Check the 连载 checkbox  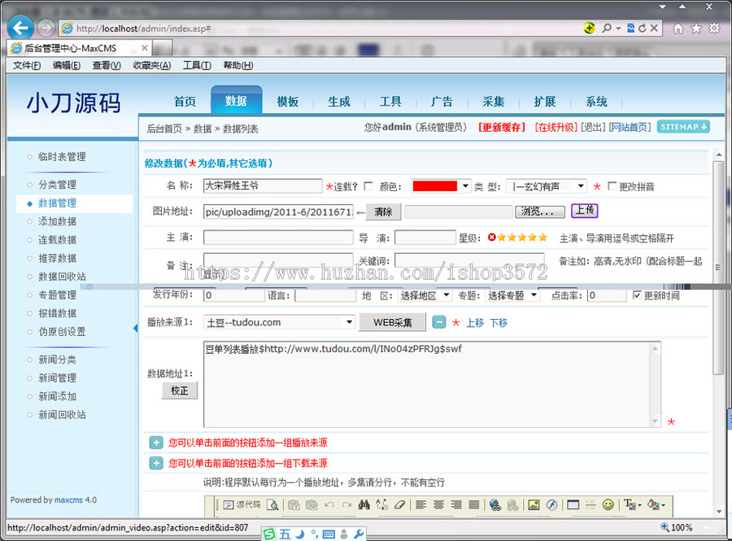(x=368, y=185)
